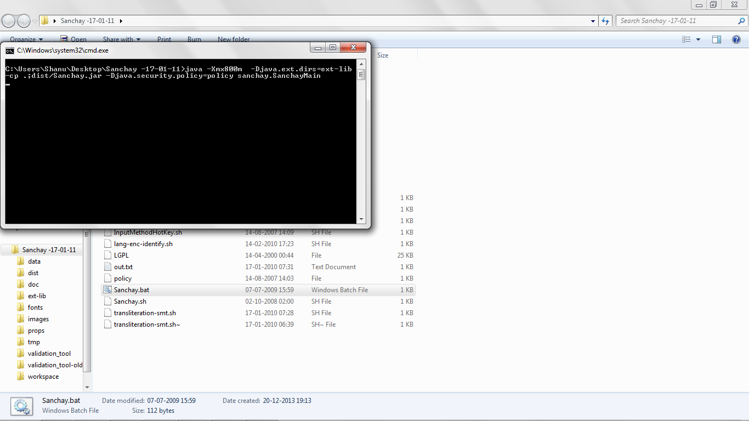Select the file name lang-enc-identify.sh
749x421 pixels.
pos(143,244)
